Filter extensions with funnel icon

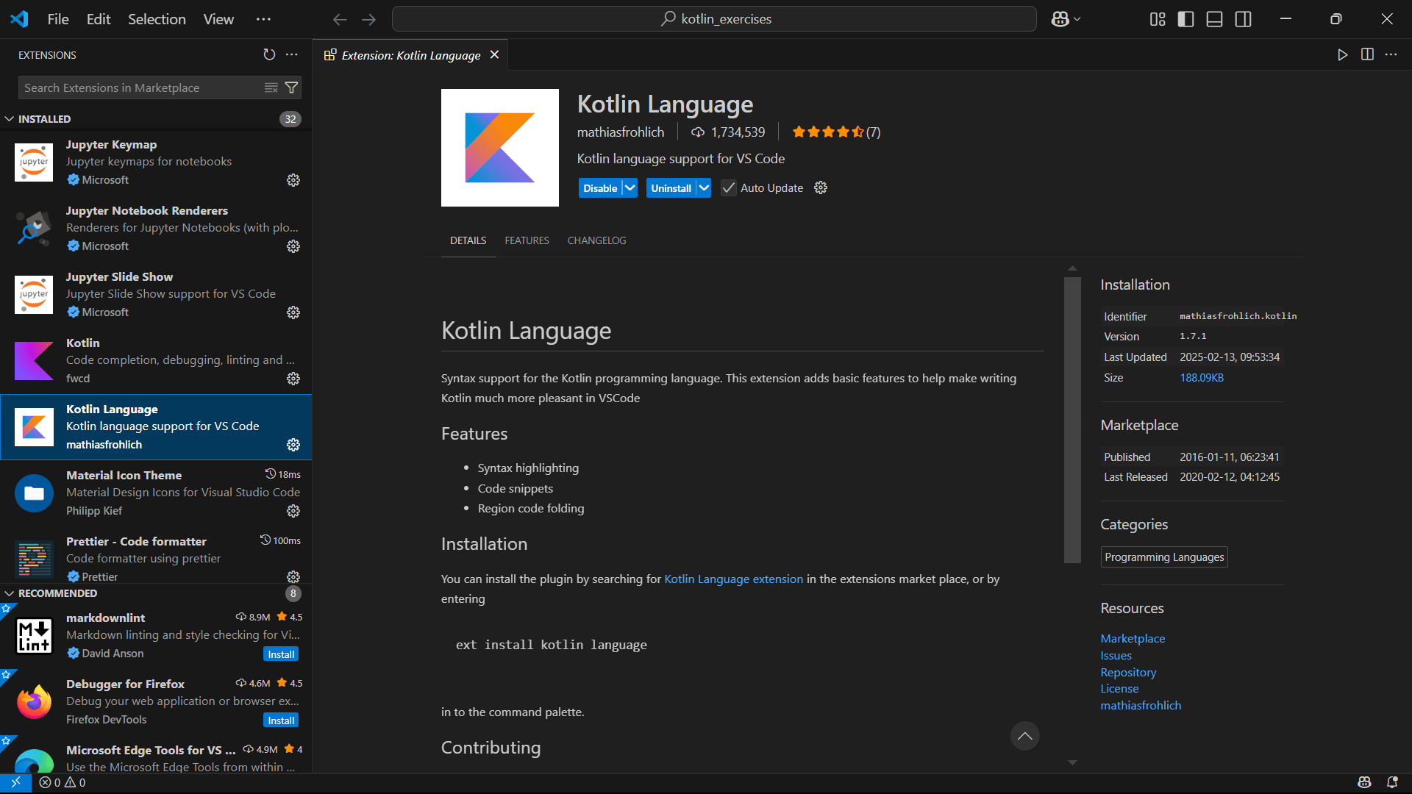292,87
